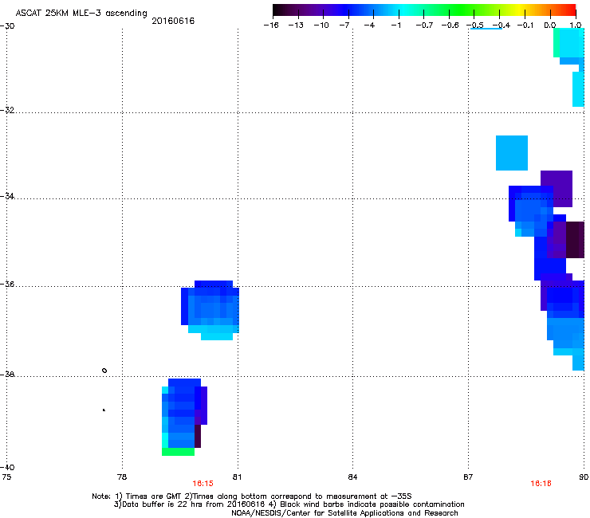Click the red 16:15 time label
The height and width of the screenshot is (518, 590).
pos(203,484)
